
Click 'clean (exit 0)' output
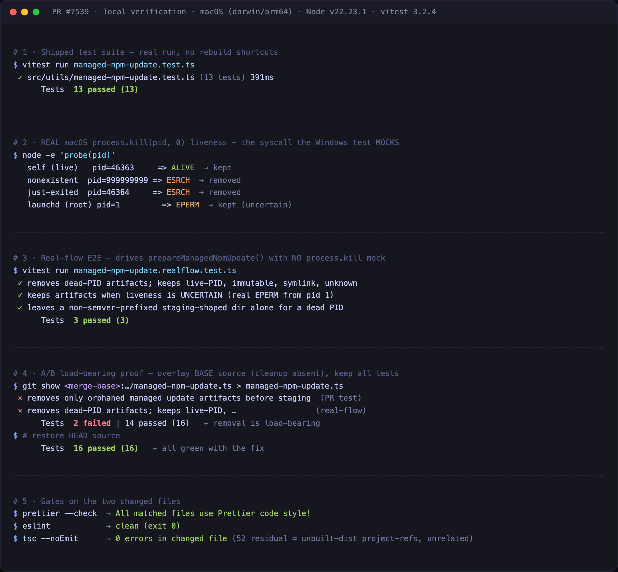coord(148,526)
